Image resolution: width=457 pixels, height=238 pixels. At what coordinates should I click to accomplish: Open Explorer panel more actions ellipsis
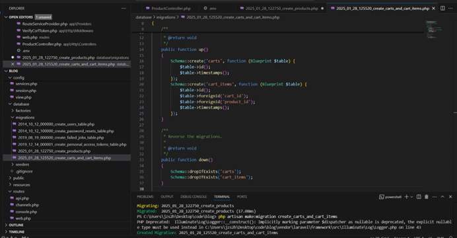pos(123,9)
